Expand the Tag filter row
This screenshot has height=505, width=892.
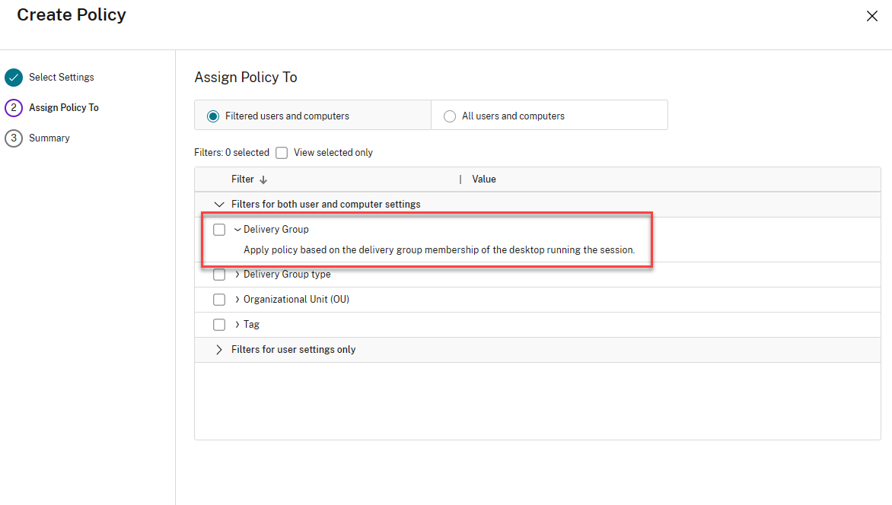click(237, 325)
